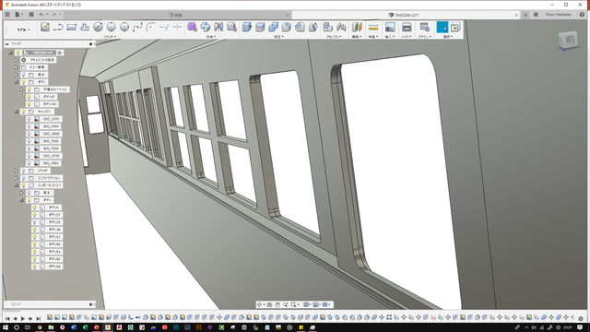Activate the window Select tool icon

(442, 27)
